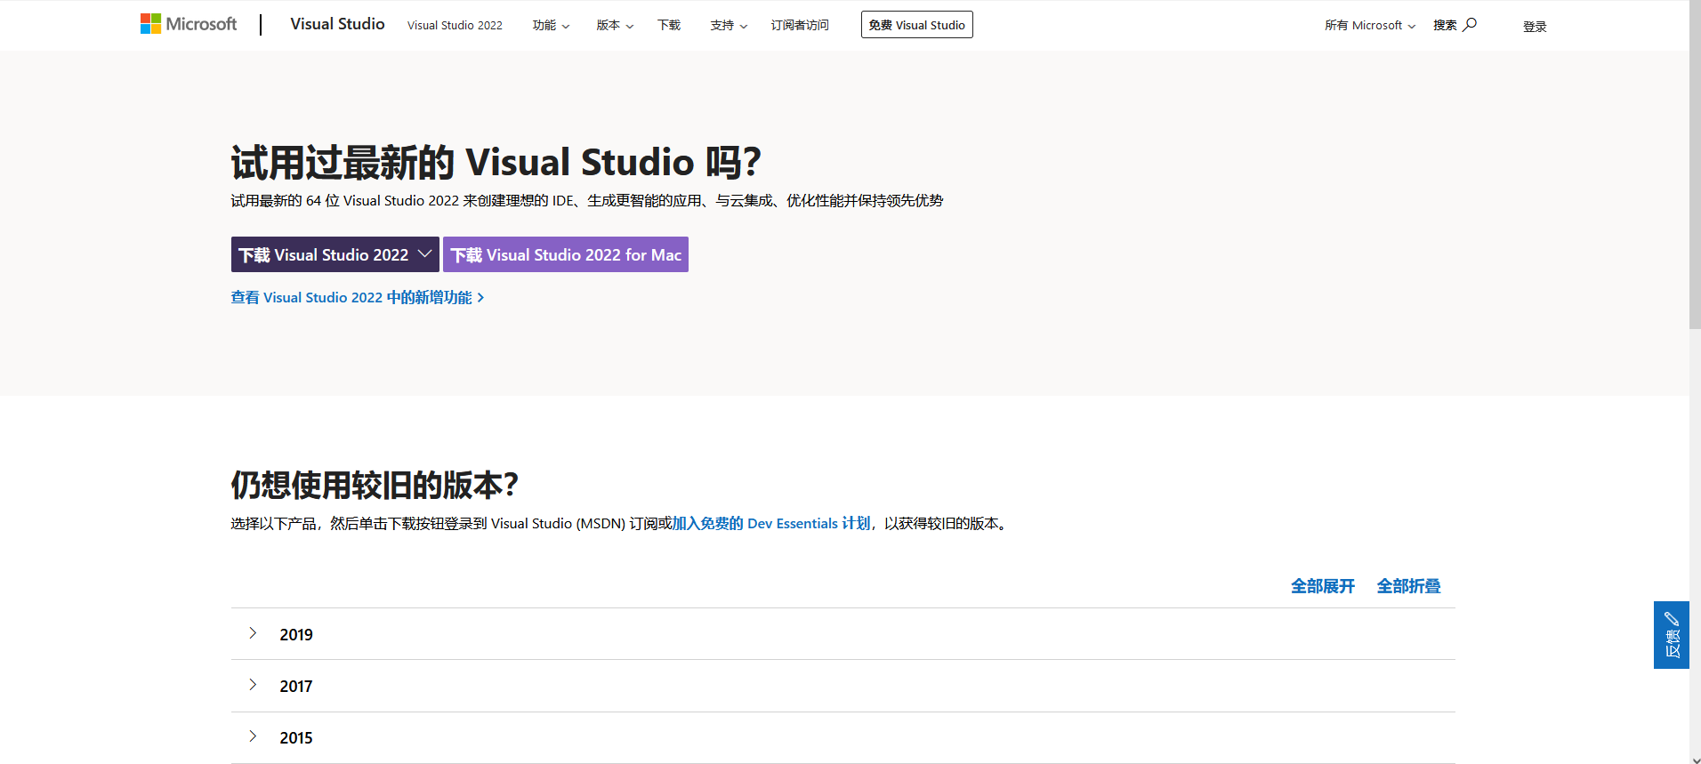Click the 免费 Visual Studio button
Screen dimensions: 1701x764
click(916, 25)
